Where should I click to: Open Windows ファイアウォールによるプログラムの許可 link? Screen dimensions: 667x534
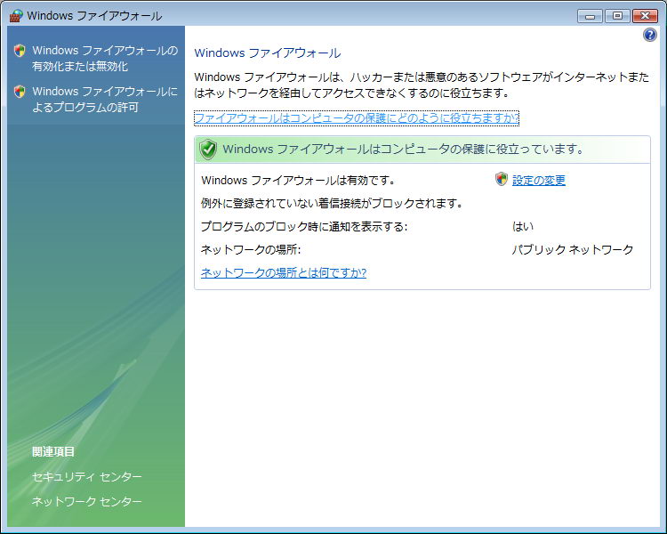point(105,99)
